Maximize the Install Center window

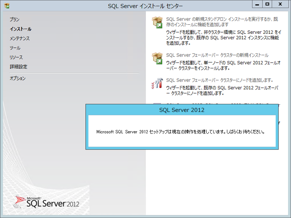coord(267,4)
